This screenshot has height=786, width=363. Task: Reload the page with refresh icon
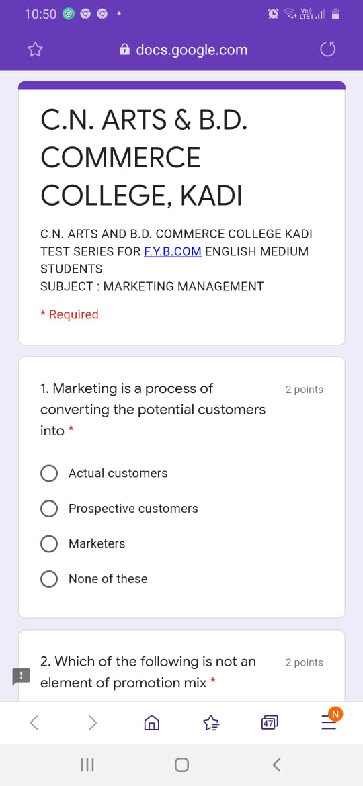coord(327,50)
